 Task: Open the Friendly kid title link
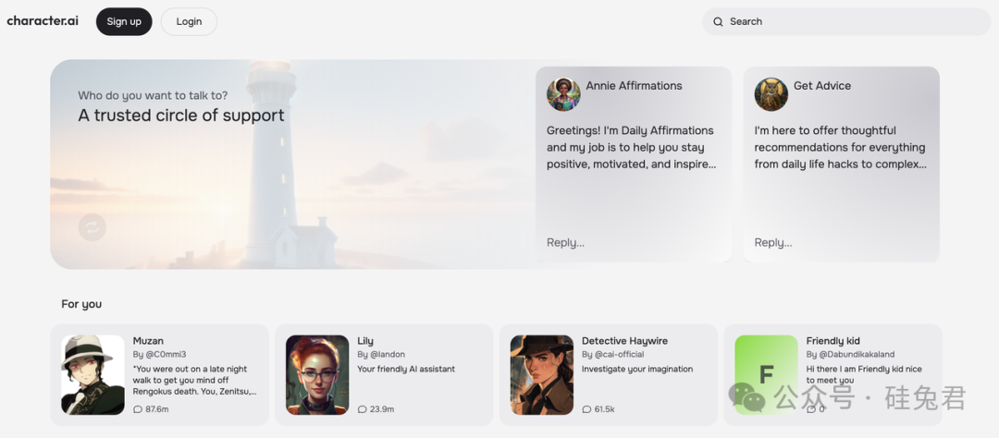click(832, 341)
